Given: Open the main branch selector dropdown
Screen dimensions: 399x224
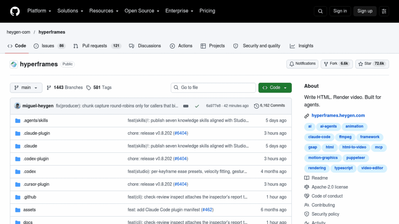Looking at the screenshot, I should tap(26, 87).
